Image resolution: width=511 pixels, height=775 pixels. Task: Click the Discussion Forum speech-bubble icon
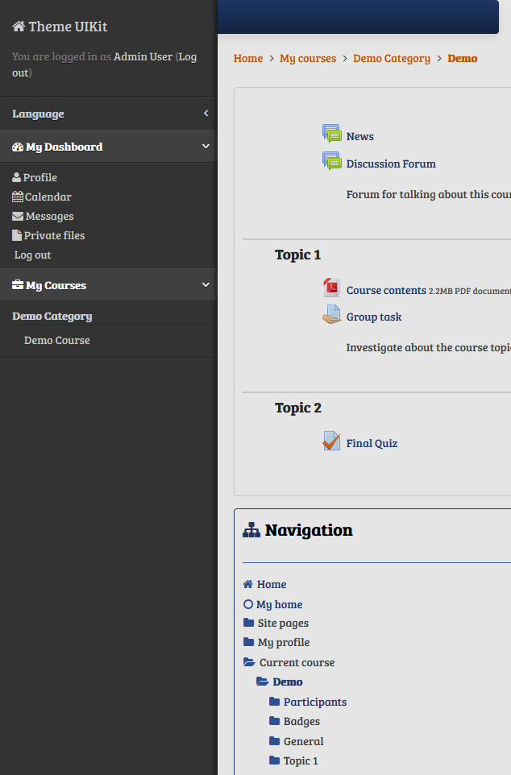[x=331, y=160]
